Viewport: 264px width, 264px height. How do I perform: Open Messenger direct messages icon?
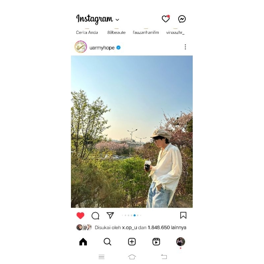pos(182,19)
